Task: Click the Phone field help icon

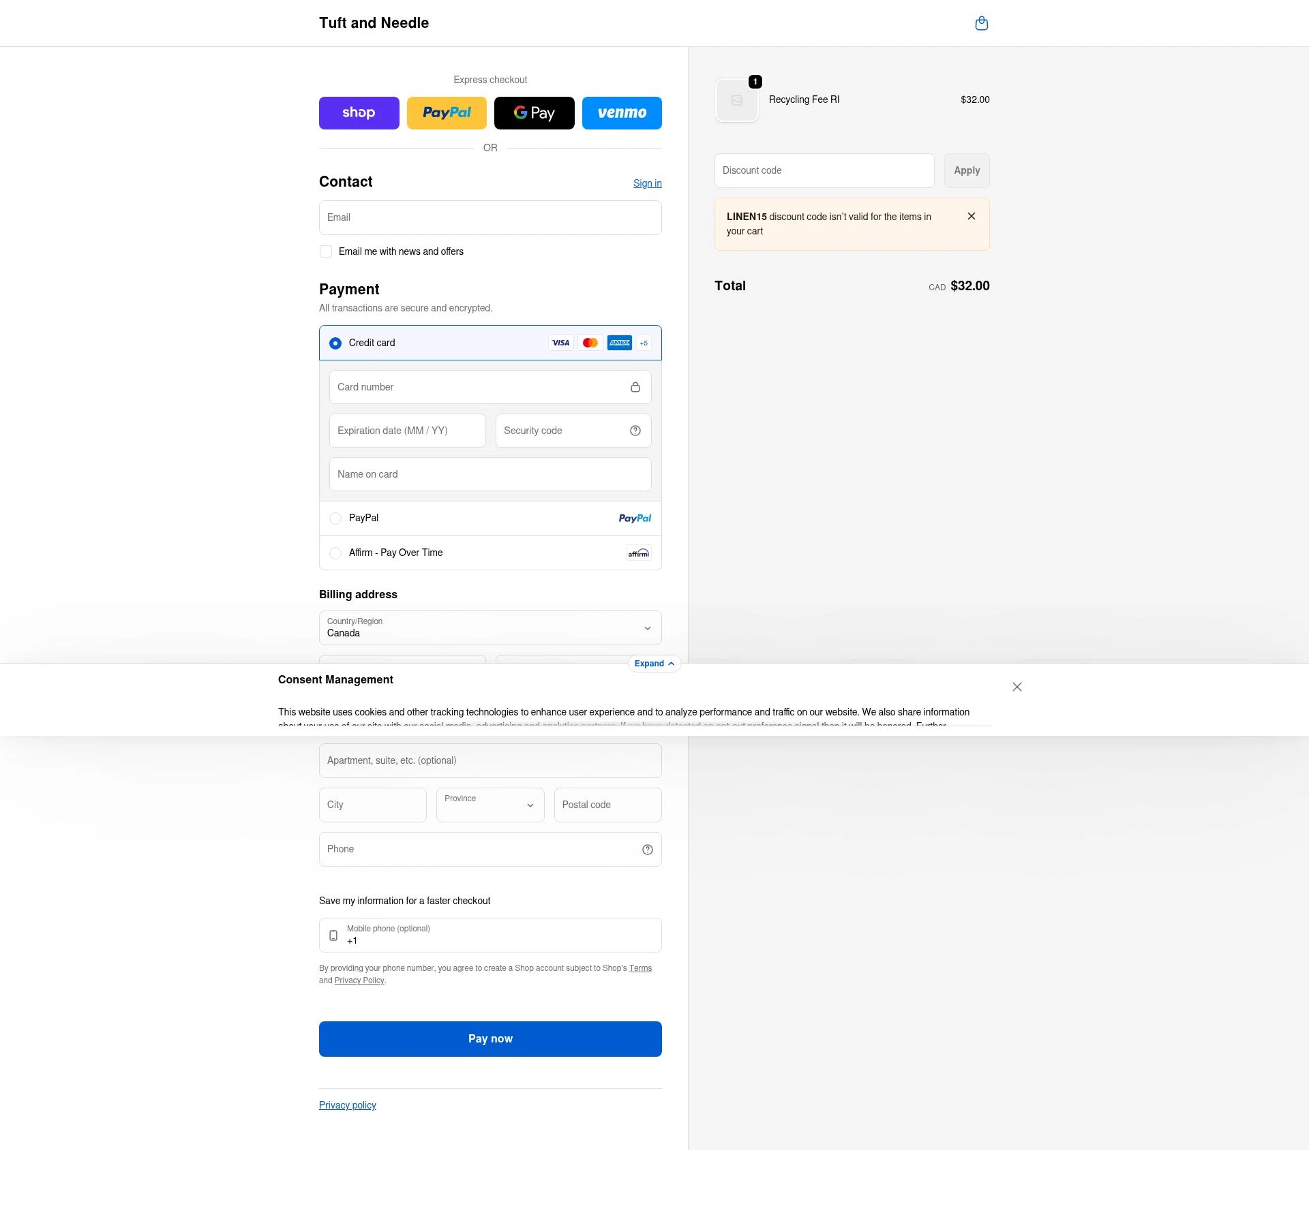Action: [647, 850]
